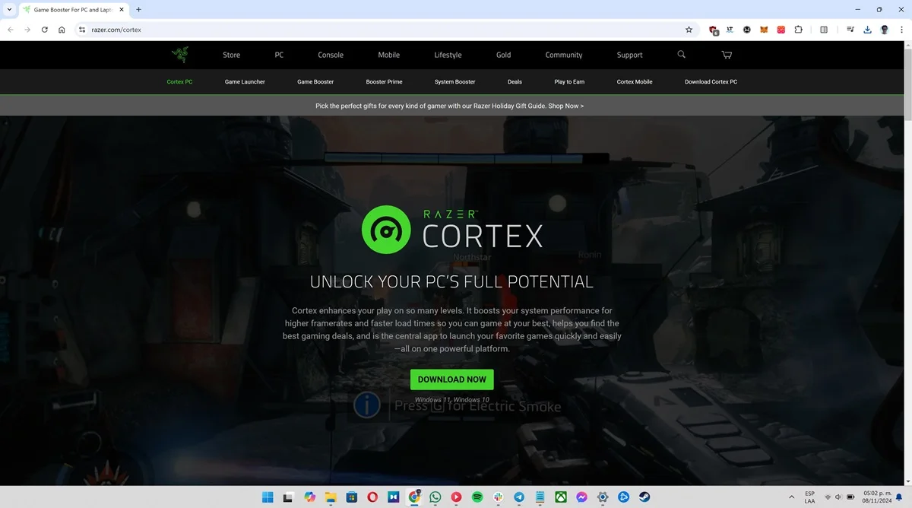The height and width of the screenshot is (508, 912).
Task: Open the site search magnifier
Action: [x=681, y=54]
